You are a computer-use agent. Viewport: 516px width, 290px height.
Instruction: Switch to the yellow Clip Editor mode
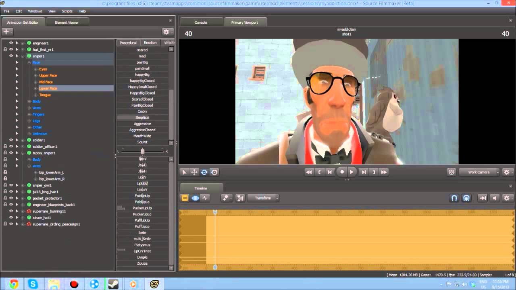pos(185,198)
